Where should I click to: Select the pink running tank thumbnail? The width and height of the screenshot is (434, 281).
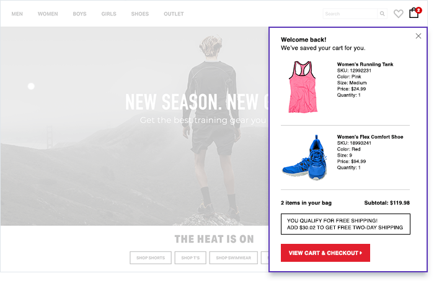coord(303,87)
